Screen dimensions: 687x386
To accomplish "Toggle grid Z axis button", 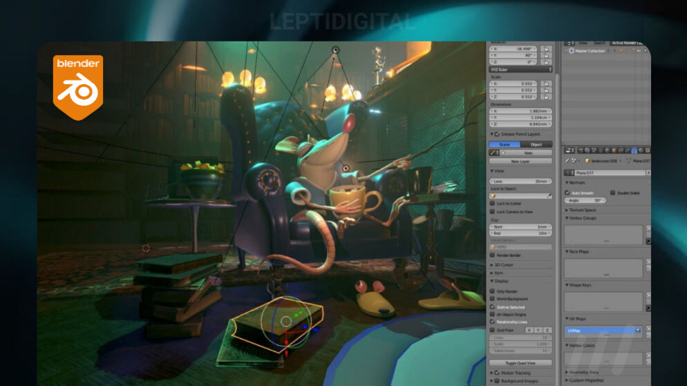I will coord(547,330).
